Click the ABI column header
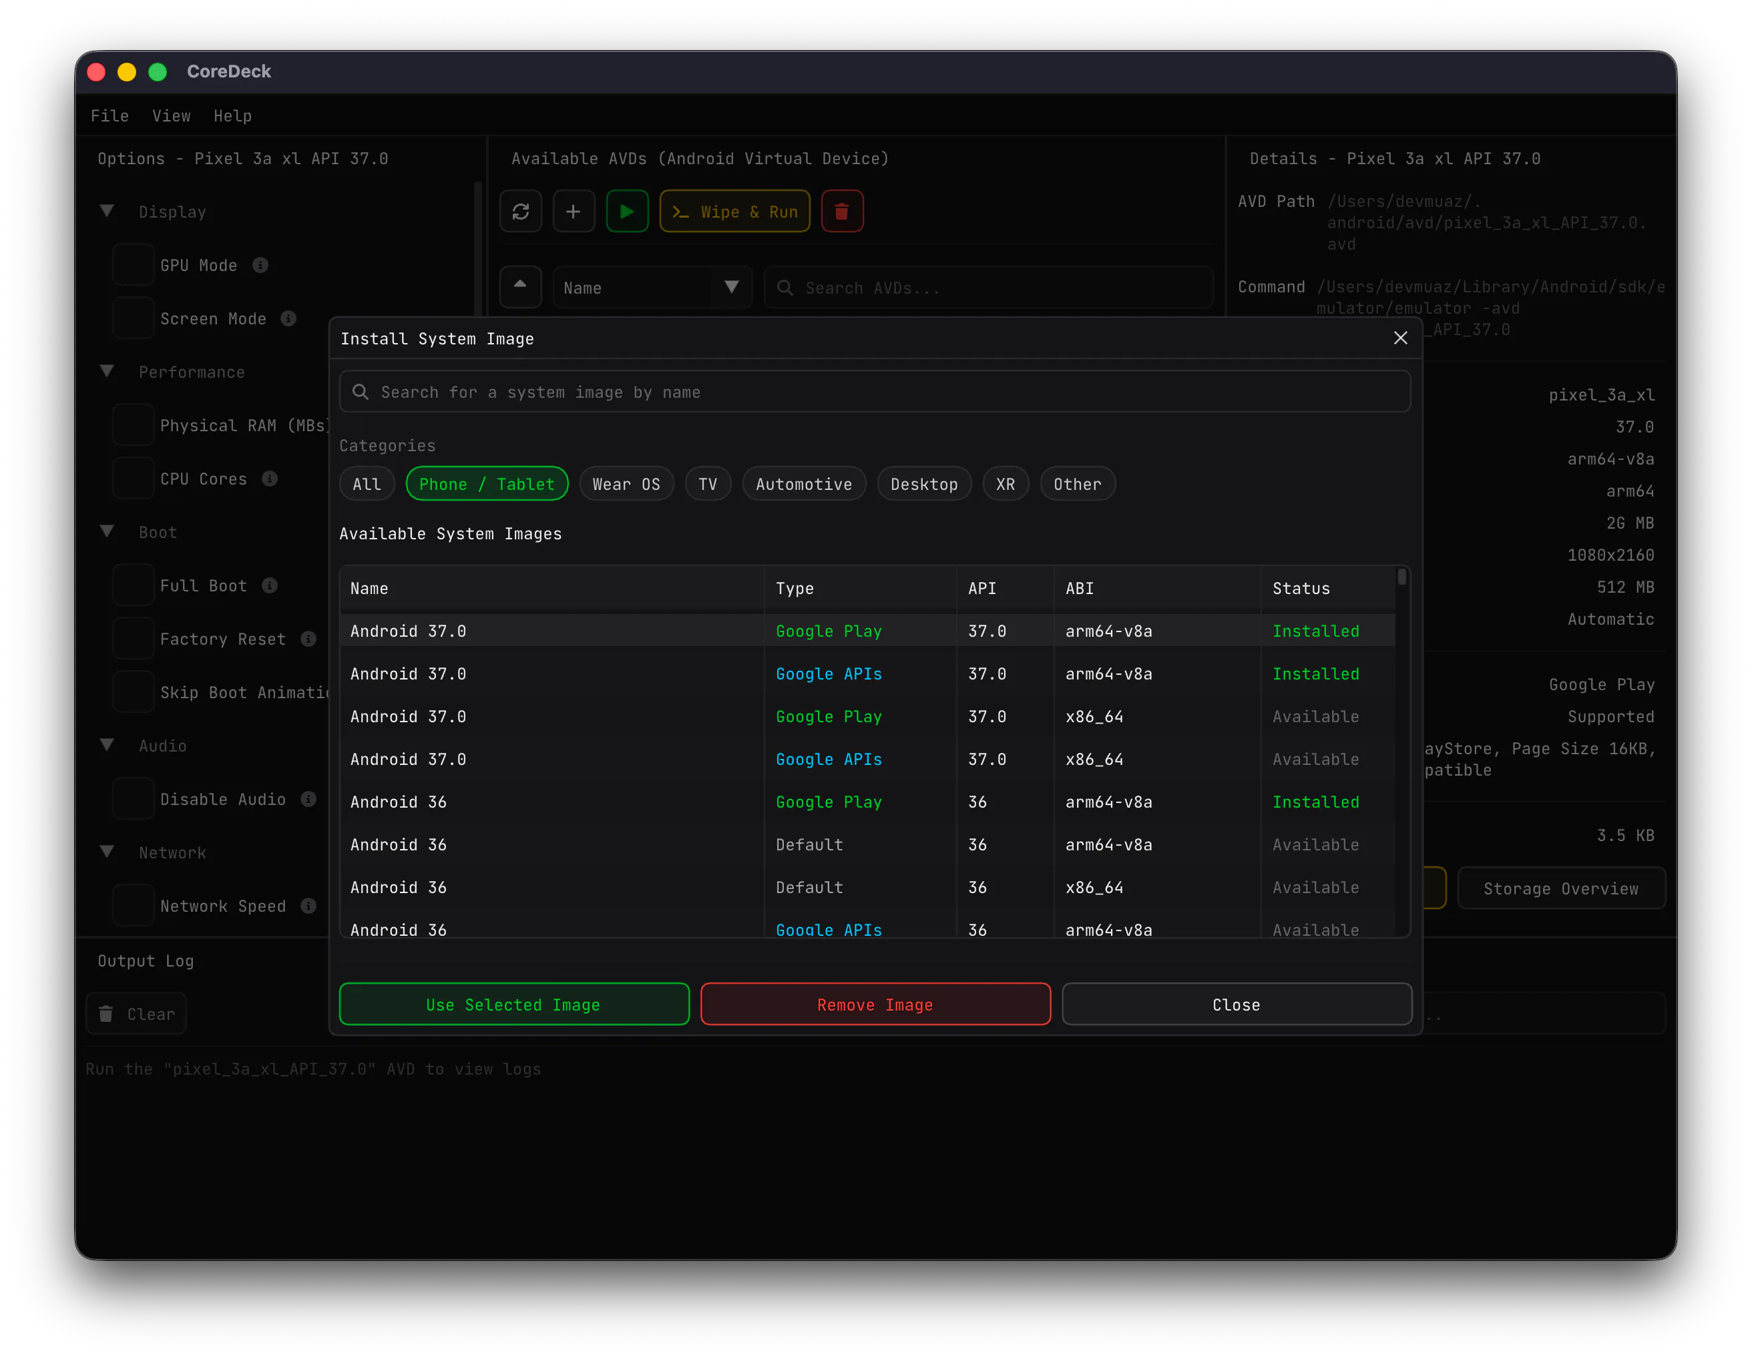The image size is (1752, 1359). click(x=1157, y=587)
